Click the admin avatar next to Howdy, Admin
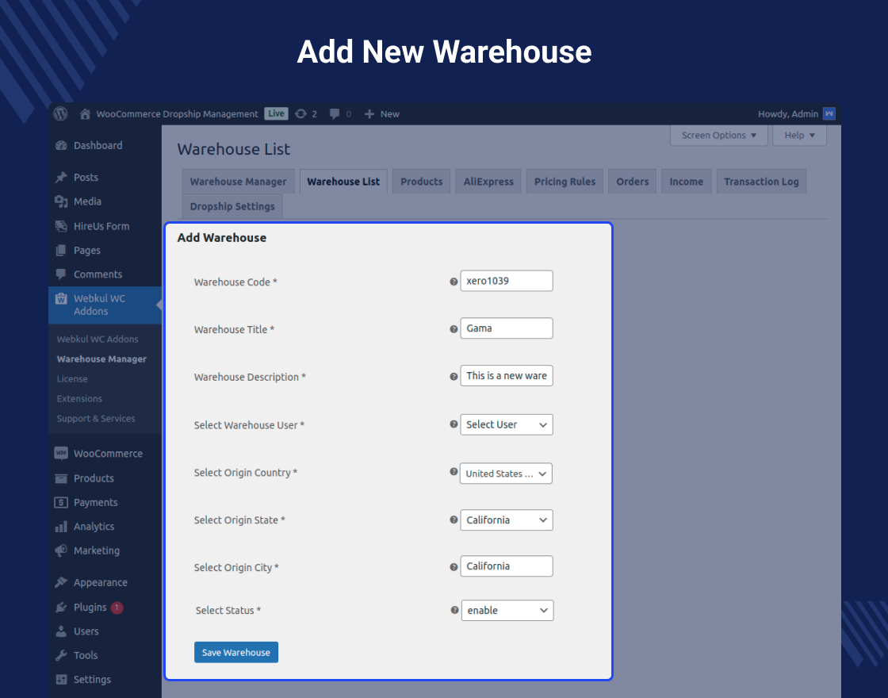This screenshot has height=698, width=888. tap(829, 114)
